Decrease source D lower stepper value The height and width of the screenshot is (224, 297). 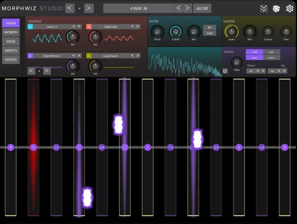point(31,71)
